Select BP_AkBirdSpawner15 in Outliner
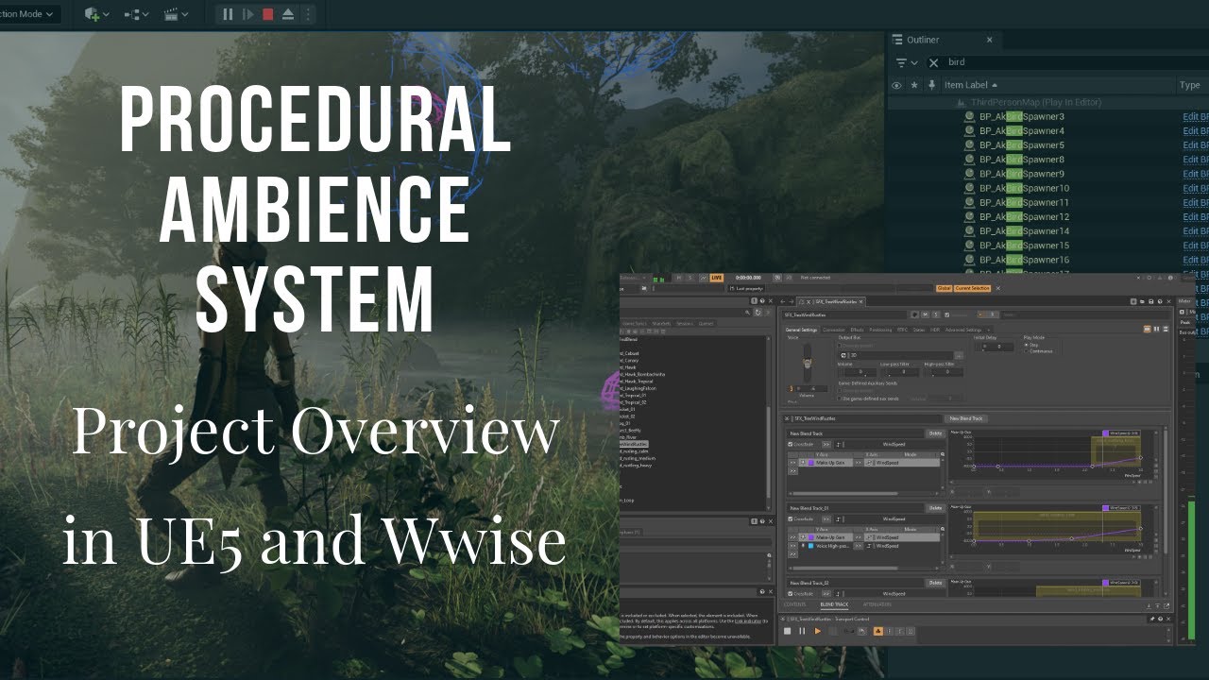 1025,245
